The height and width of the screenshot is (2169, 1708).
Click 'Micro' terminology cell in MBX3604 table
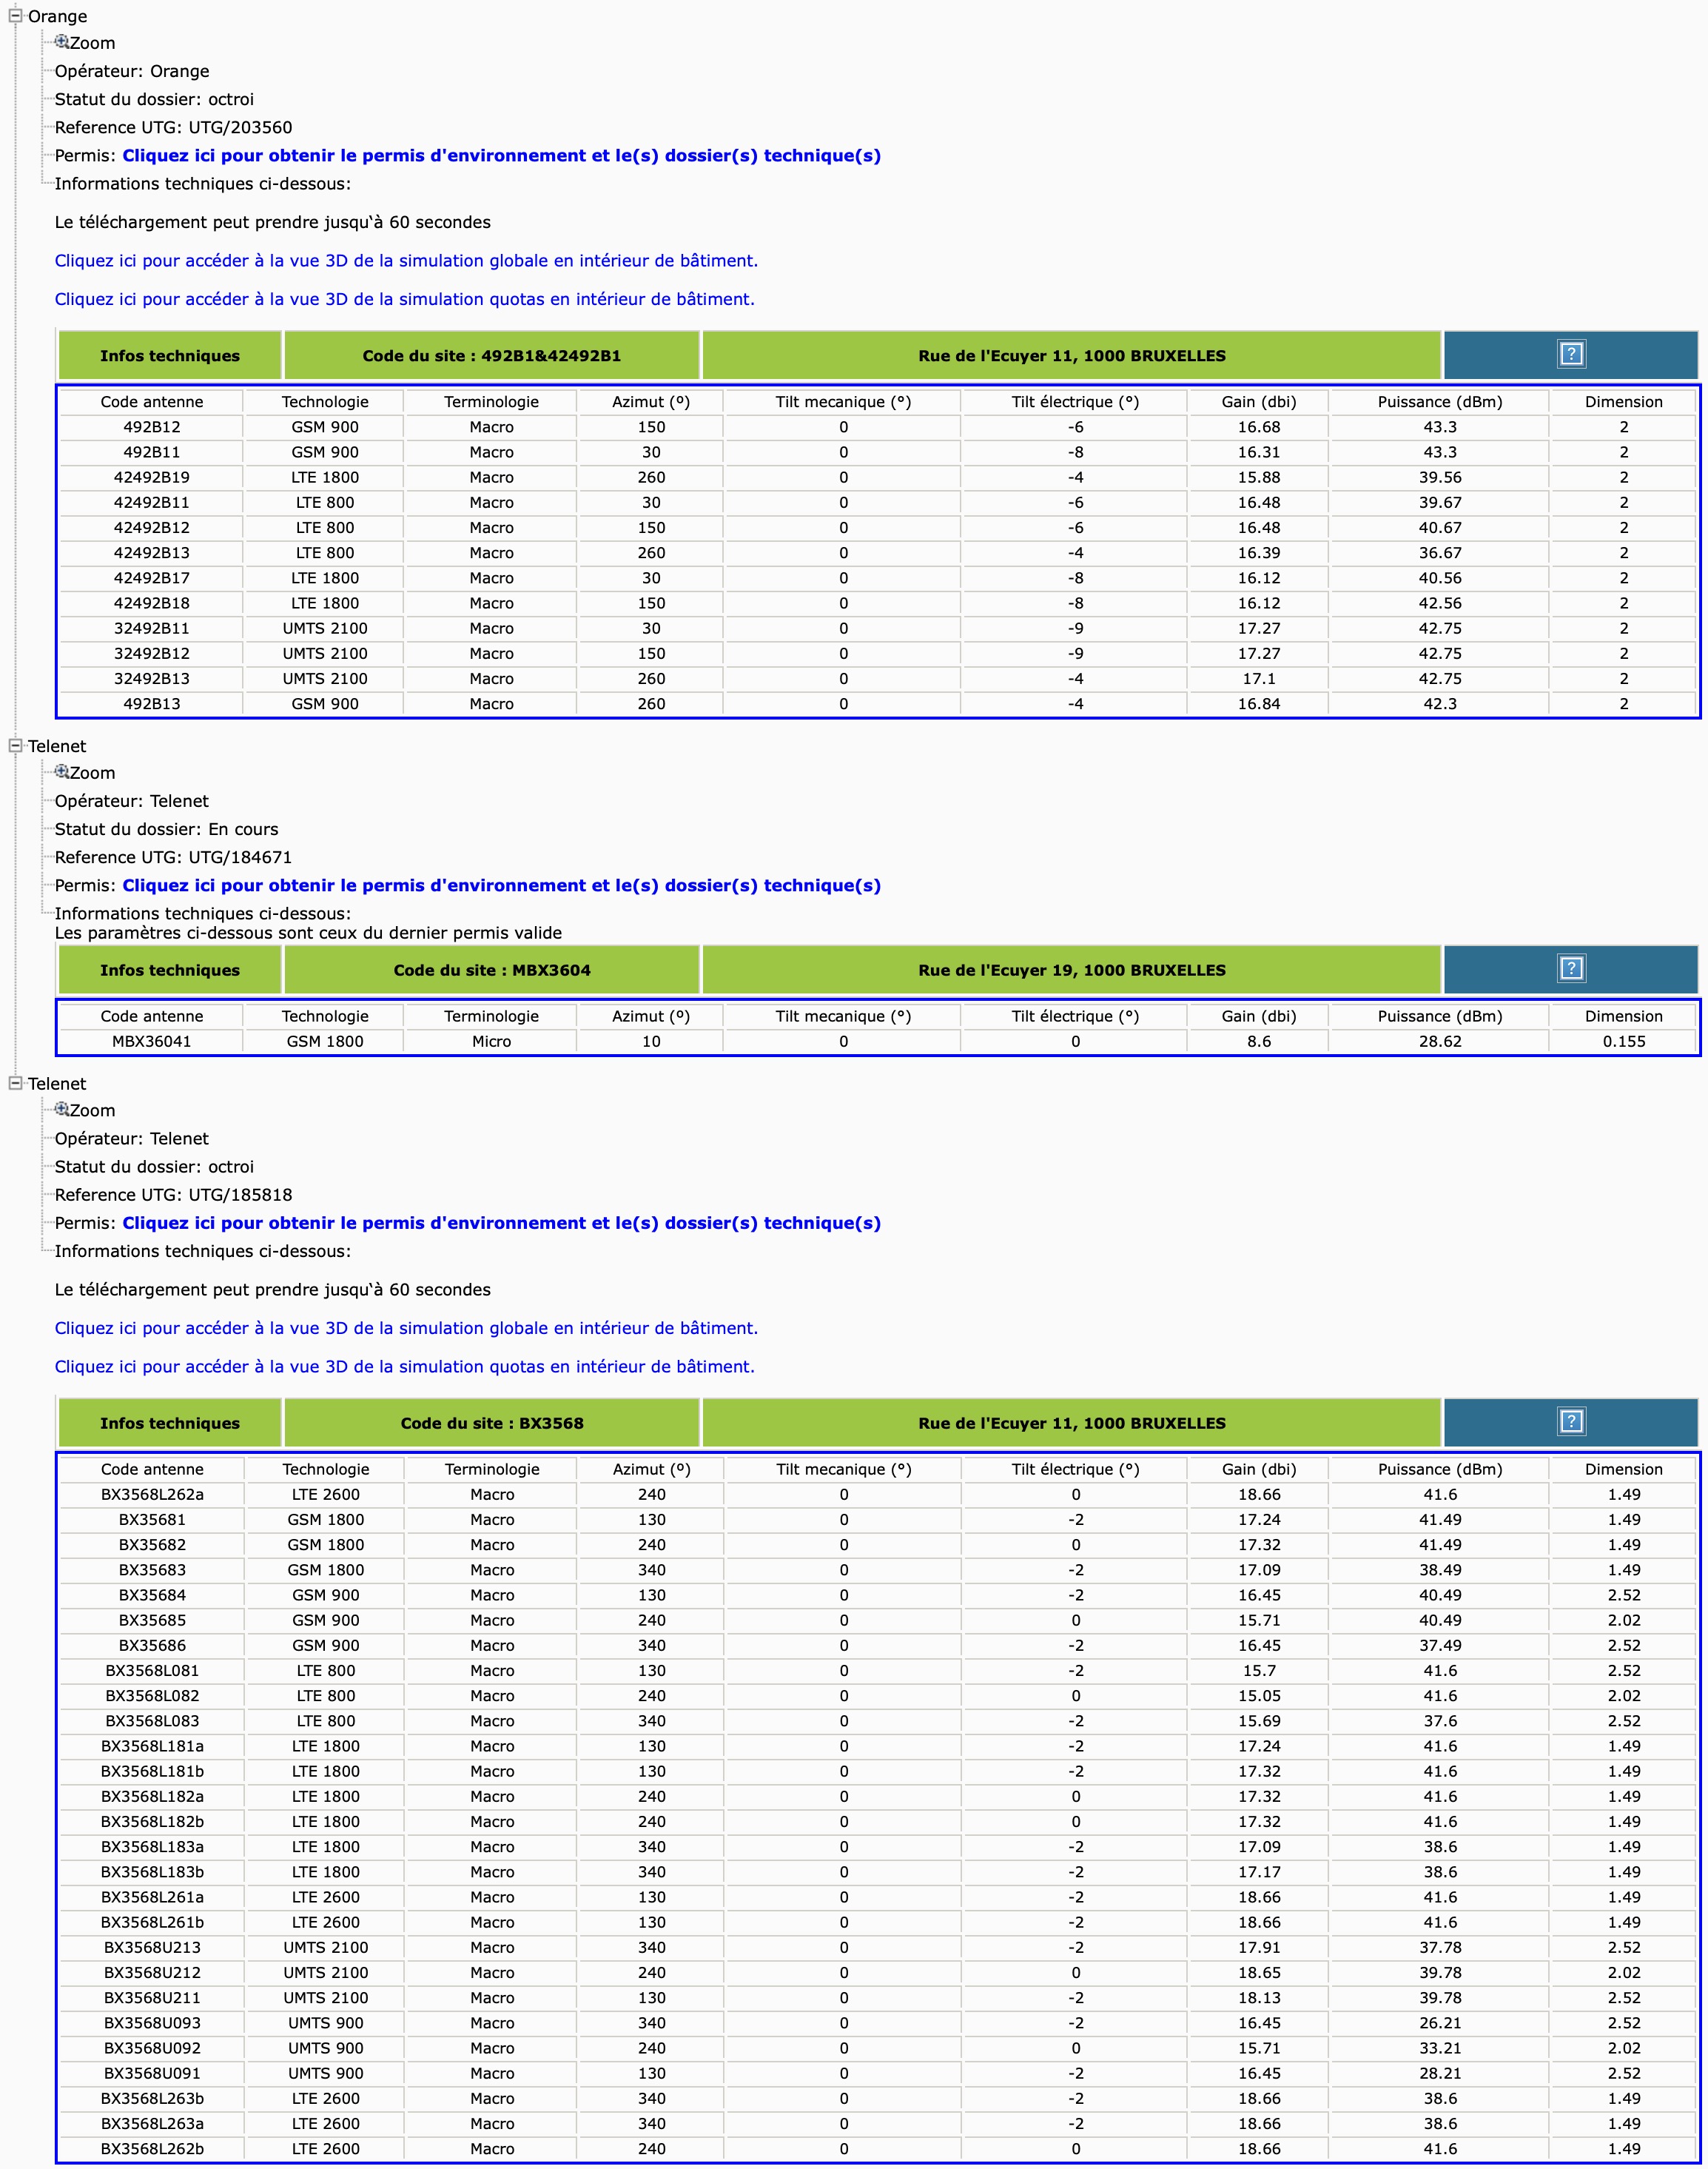(491, 1042)
